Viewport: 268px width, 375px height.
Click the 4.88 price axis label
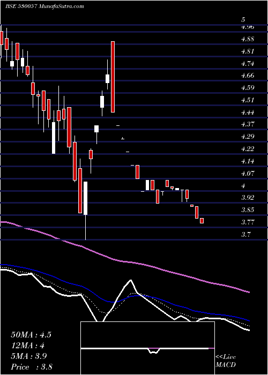click(248, 39)
